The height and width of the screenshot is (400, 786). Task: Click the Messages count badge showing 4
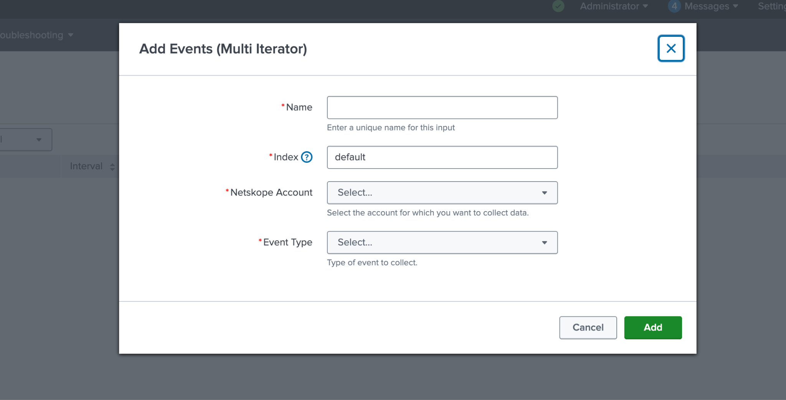click(674, 6)
